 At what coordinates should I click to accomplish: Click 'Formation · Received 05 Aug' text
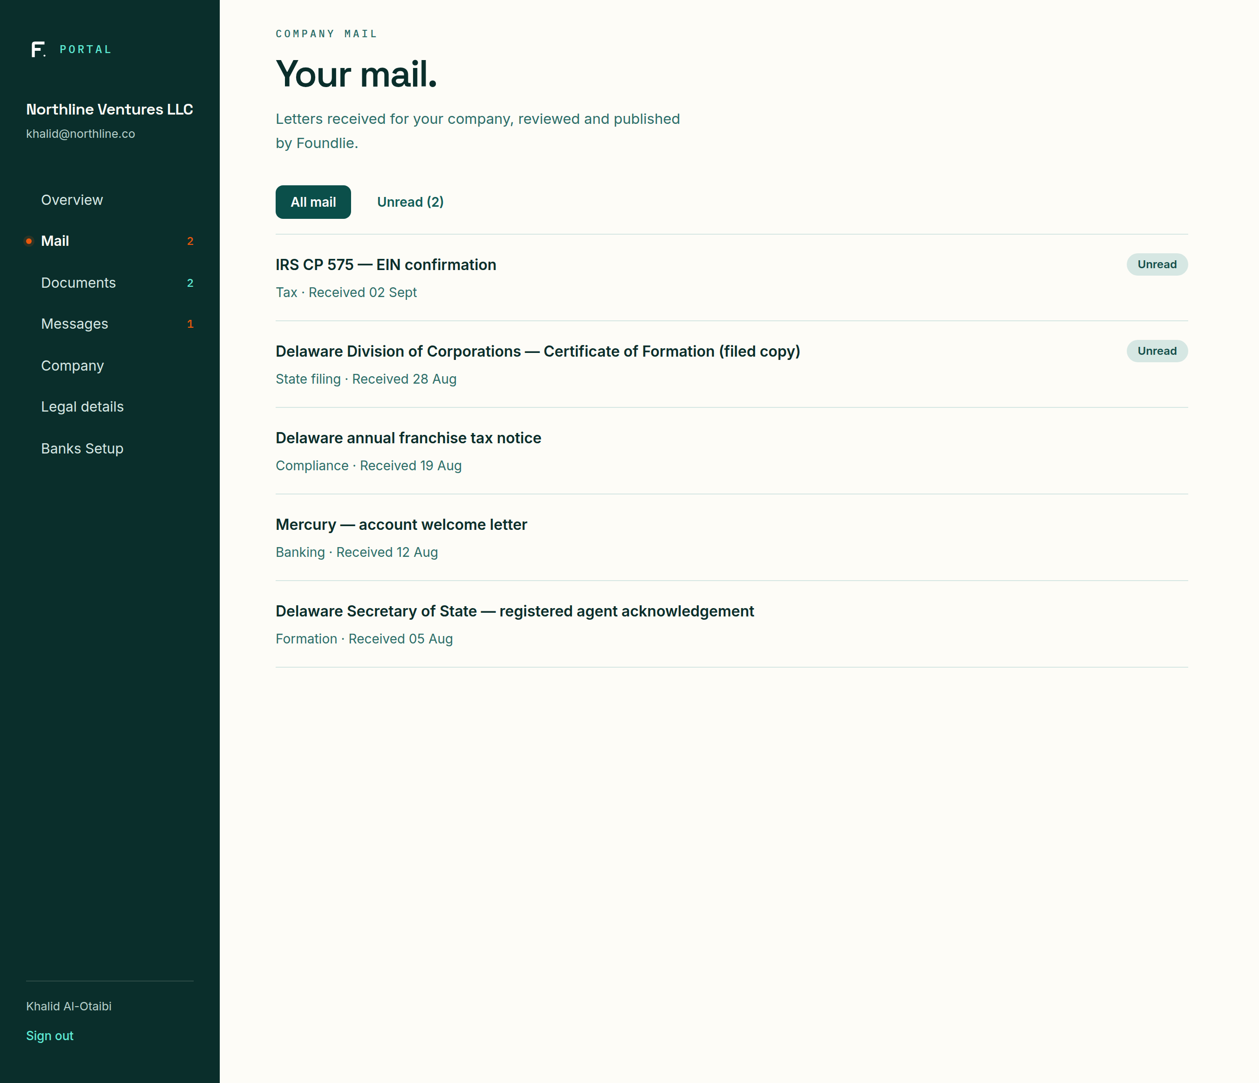364,639
